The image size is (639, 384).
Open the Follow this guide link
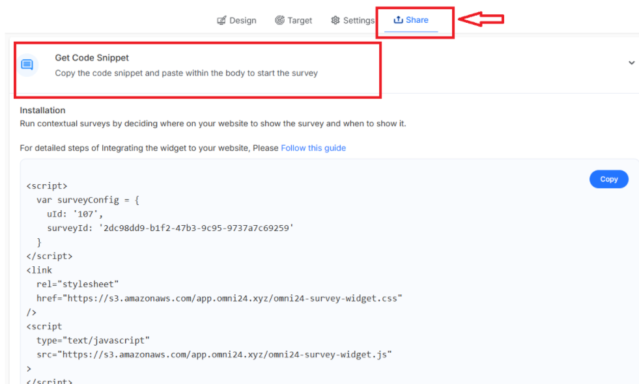pos(313,148)
